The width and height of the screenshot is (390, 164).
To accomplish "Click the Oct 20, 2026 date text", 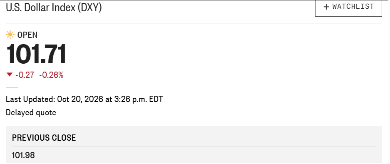I will (80, 99).
